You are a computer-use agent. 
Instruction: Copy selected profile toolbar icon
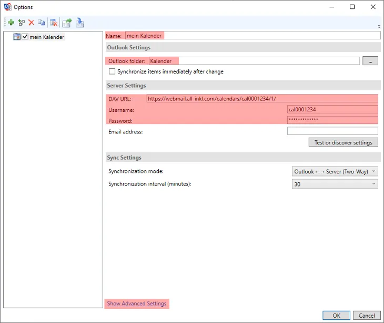tap(42, 23)
